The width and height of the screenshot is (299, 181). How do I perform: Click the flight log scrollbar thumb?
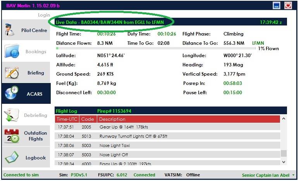click(284, 154)
